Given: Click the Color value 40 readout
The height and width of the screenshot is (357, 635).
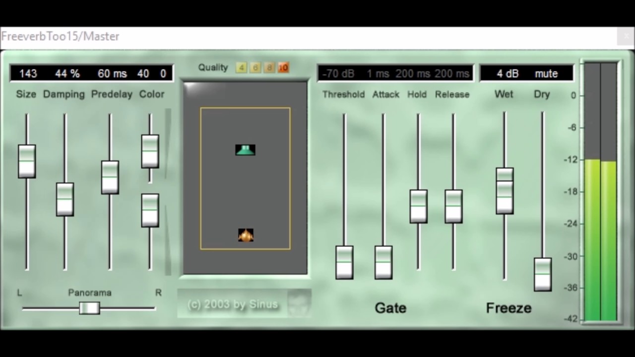Looking at the screenshot, I should 143,73.
